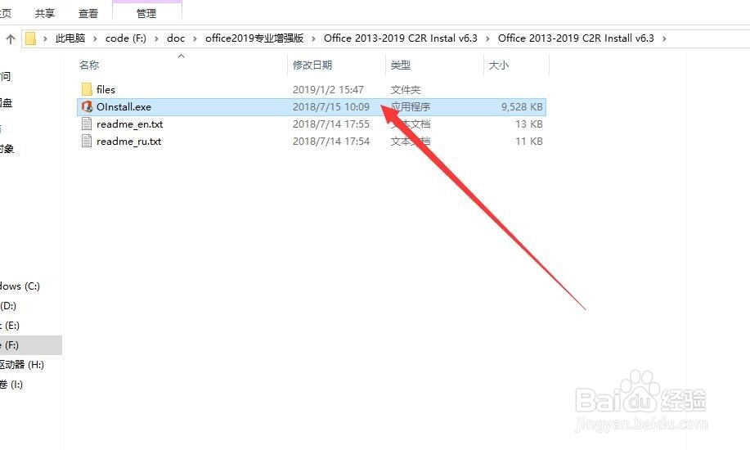
Task: Select (E:) drive in sidebar
Action: (10, 326)
